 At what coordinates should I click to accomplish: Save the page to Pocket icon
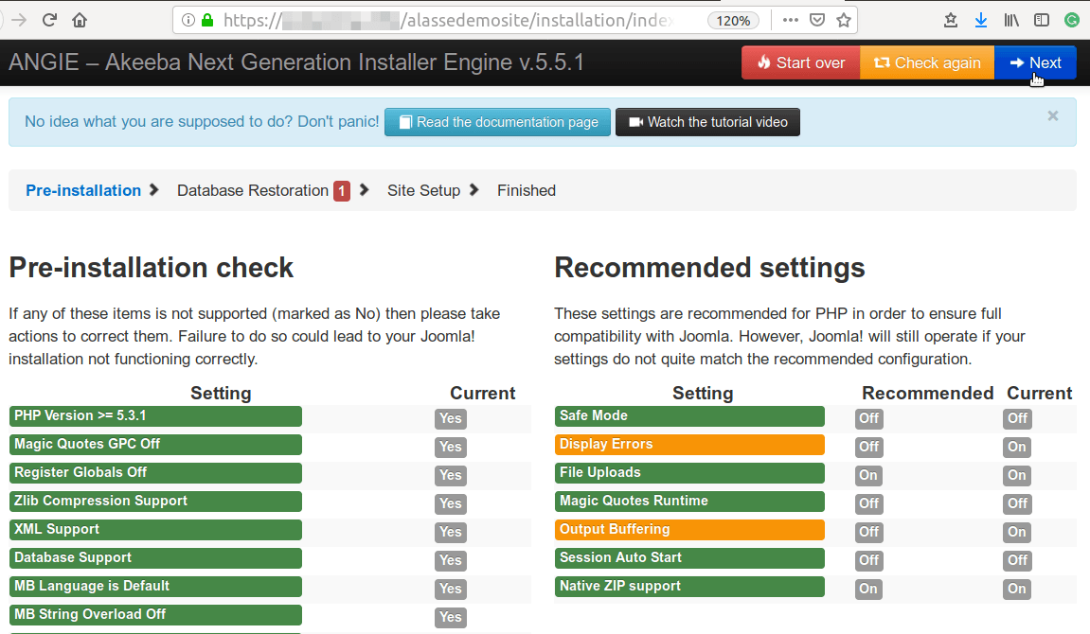(817, 20)
